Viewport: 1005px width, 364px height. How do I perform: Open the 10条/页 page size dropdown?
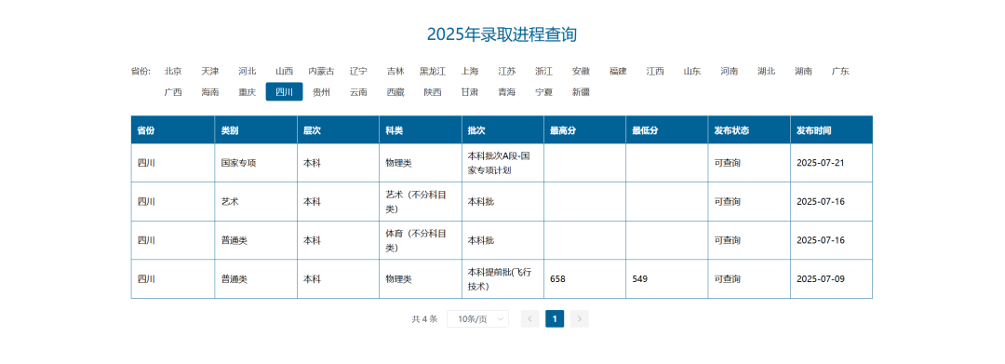[477, 318]
